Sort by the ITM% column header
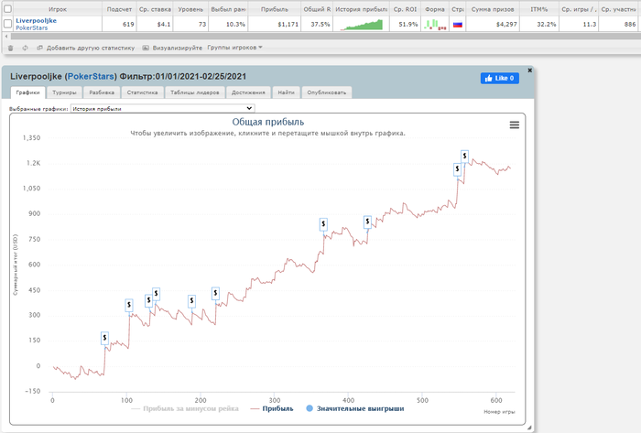 [539, 9]
